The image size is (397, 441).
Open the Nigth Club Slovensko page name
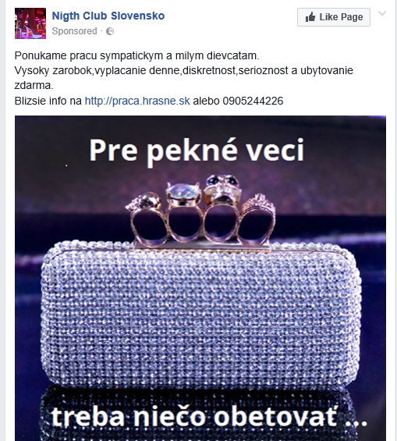(108, 16)
